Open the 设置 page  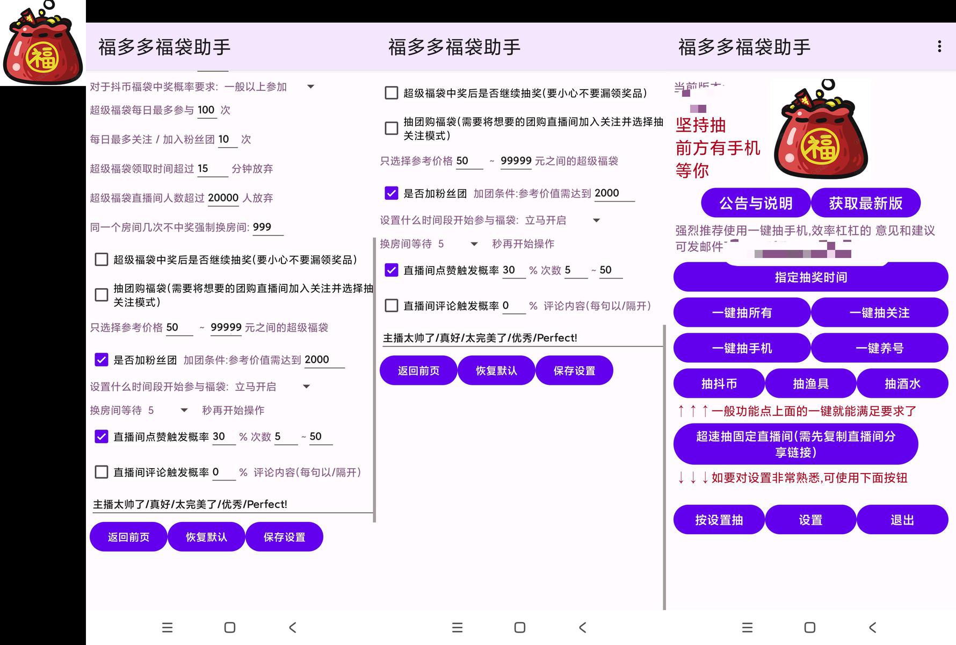coord(810,520)
